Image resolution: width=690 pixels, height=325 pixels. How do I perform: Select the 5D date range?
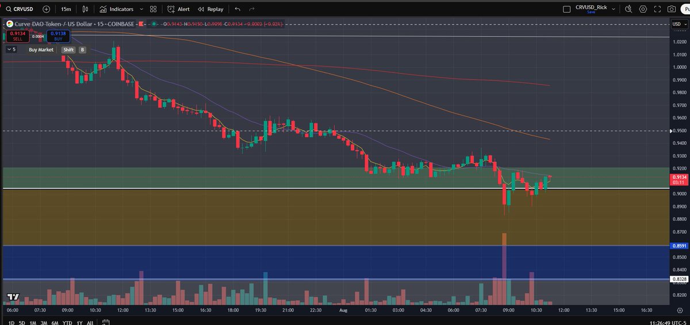(22, 323)
